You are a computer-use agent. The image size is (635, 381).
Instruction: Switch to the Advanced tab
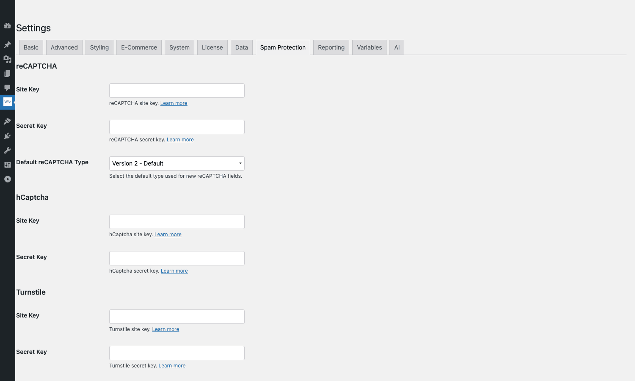pos(64,47)
